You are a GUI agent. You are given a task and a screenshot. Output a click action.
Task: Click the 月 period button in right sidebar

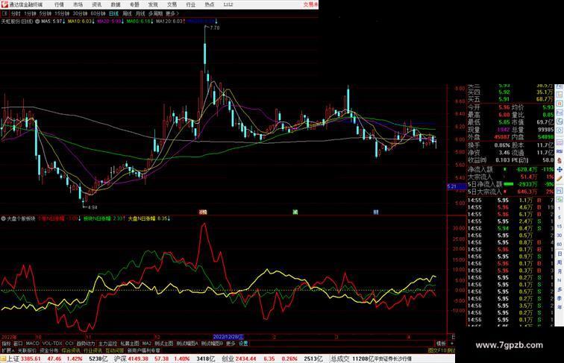pyautogui.click(x=560, y=271)
